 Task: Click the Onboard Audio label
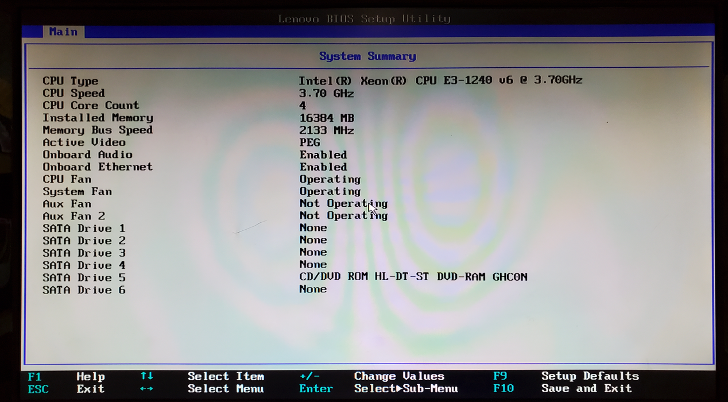click(87, 154)
